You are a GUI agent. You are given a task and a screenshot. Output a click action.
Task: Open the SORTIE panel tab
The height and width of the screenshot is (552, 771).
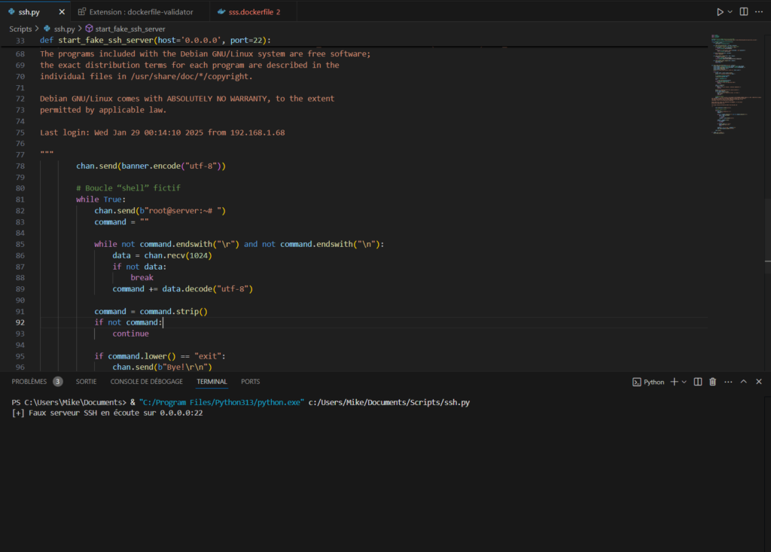click(x=86, y=382)
